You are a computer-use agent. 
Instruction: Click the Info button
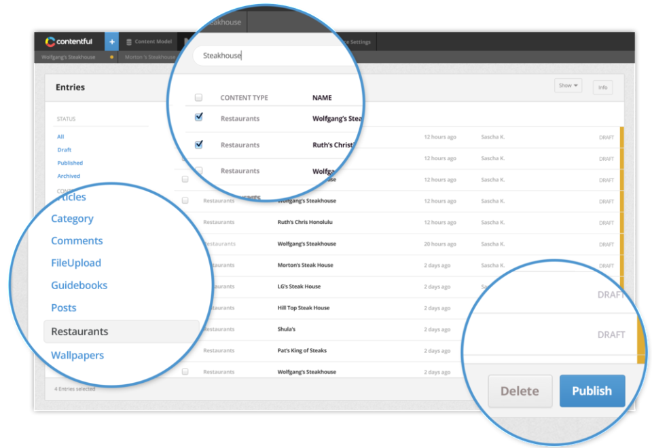tap(602, 88)
